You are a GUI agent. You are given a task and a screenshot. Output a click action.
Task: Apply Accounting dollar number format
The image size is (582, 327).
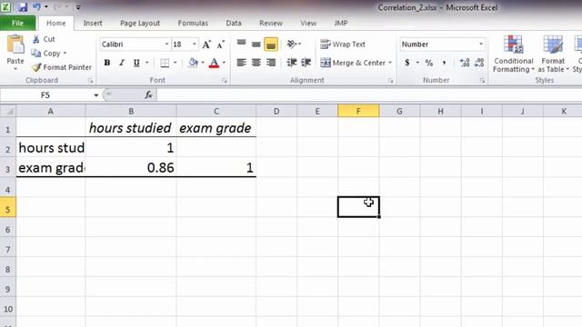pyautogui.click(x=407, y=63)
